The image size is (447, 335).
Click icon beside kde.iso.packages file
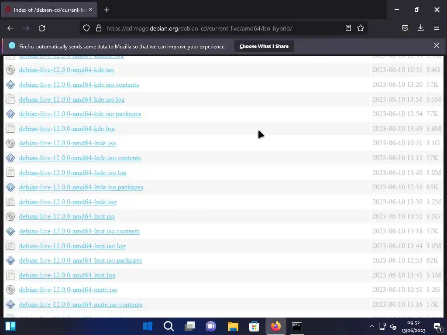click(10, 114)
